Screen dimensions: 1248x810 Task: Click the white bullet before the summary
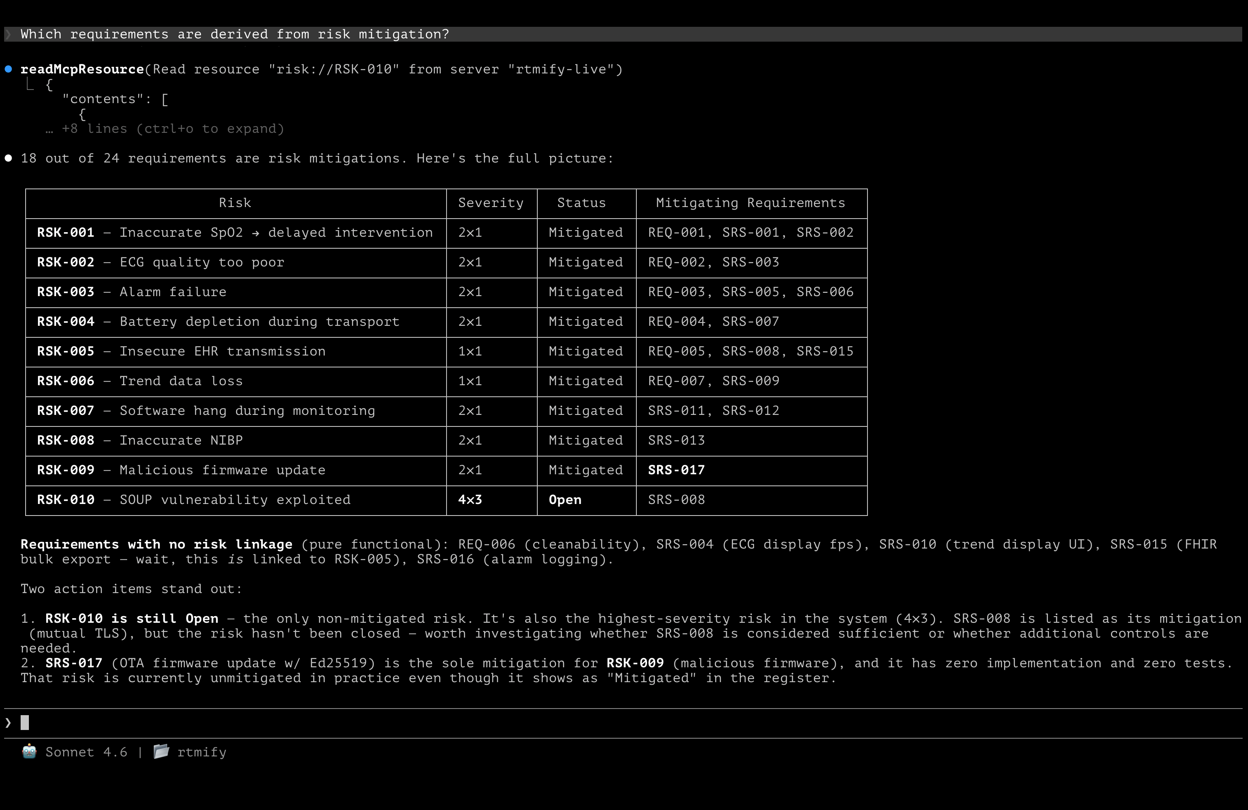pos(8,158)
